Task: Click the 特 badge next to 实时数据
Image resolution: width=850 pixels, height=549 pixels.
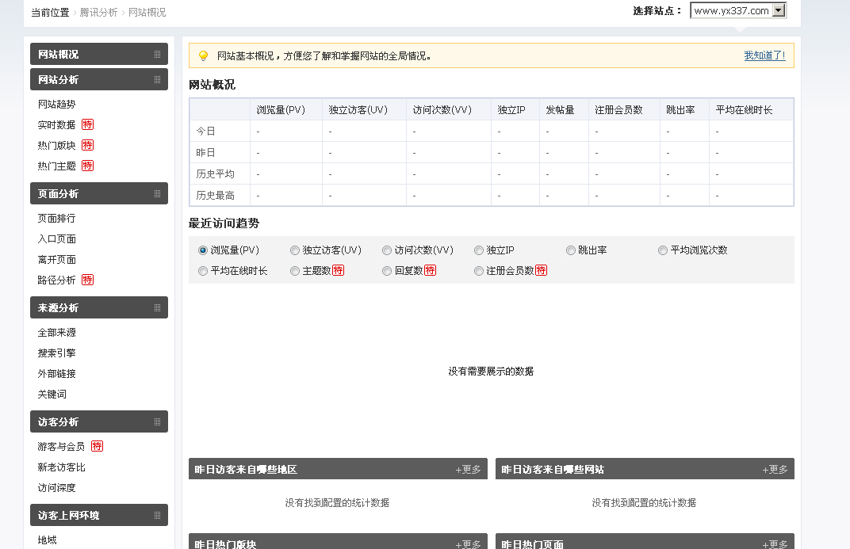Action: tap(87, 124)
